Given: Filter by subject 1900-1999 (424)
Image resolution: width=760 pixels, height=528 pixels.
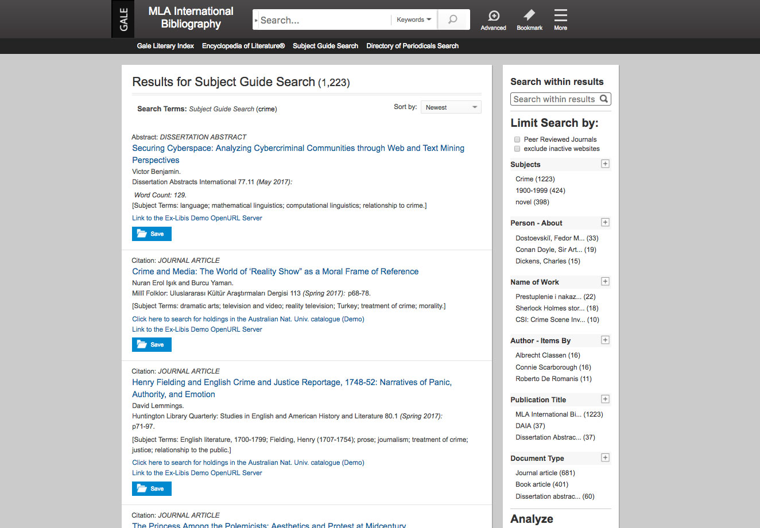Looking at the screenshot, I should pyautogui.click(x=540, y=191).
